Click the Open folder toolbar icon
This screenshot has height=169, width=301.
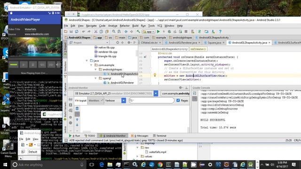66,31
